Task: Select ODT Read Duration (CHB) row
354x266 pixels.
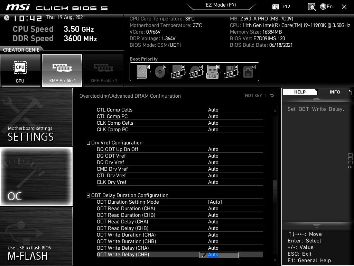Action: [180, 215]
